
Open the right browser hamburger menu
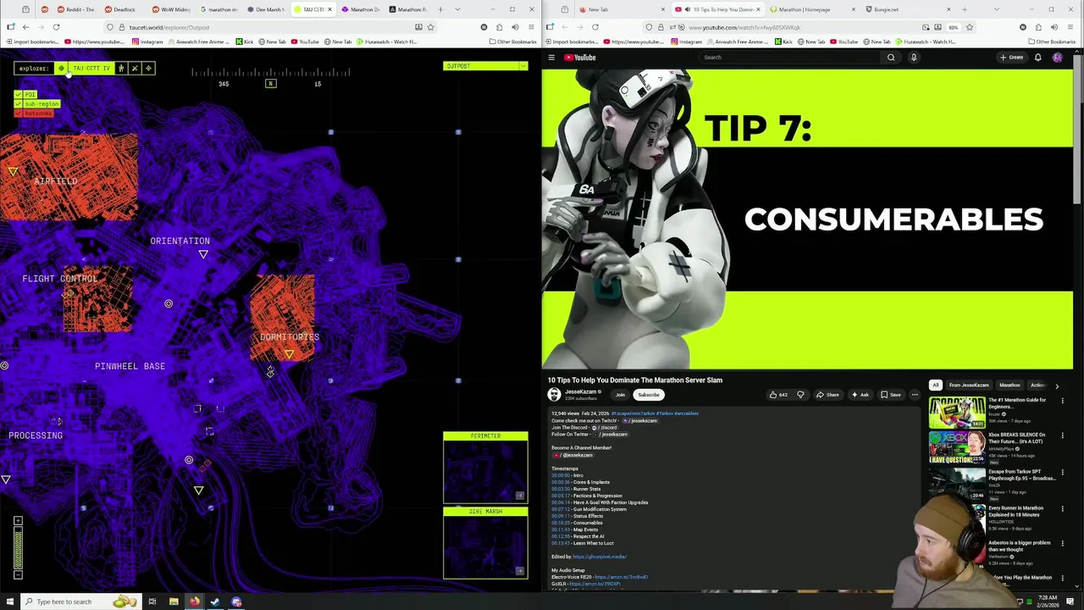[1069, 27]
